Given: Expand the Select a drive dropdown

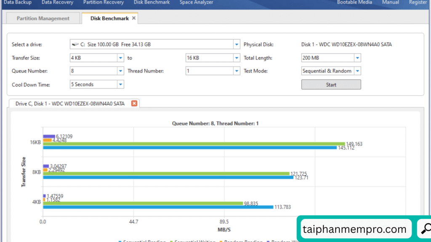Looking at the screenshot, I should pyautogui.click(x=236, y=45).
